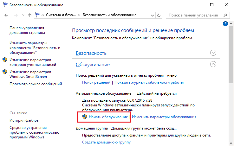Image resolution: width=234 pixels, height=146 pixels.
Task: Click Создать домашнюю группу link
Action: point(107,142)
